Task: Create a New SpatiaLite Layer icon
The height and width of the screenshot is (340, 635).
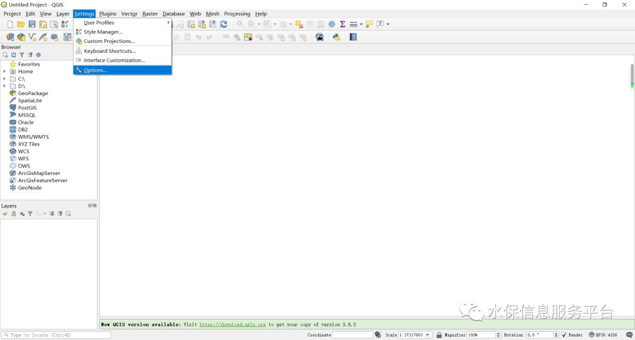Action: coord(43,37)
